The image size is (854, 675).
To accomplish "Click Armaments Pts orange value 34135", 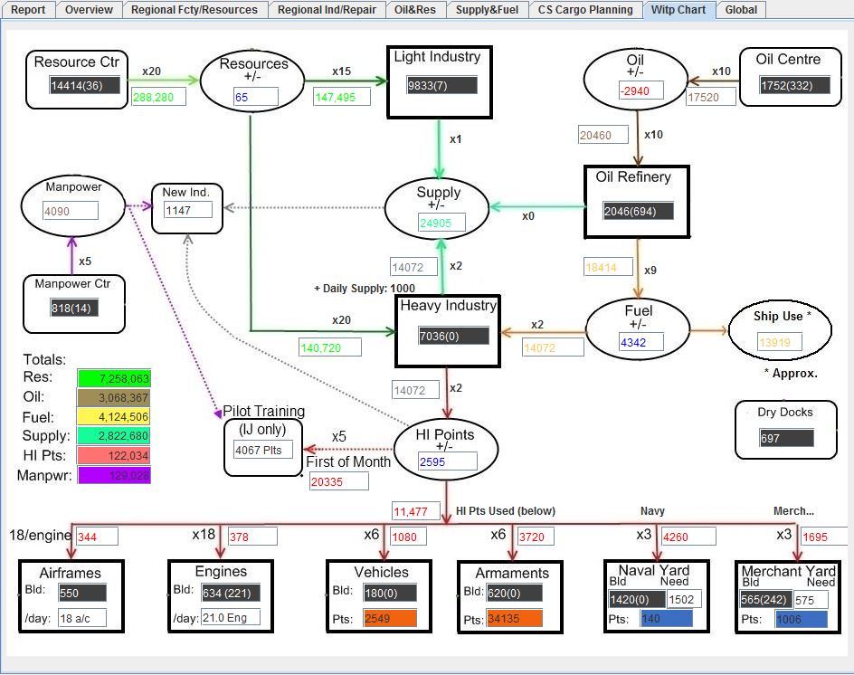I will click(x=515, y=618).
